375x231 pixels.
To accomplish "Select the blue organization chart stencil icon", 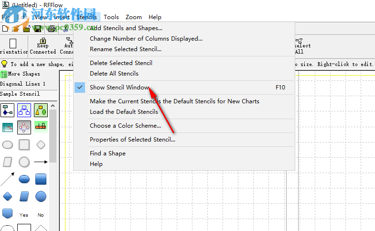I will [24, 110].
